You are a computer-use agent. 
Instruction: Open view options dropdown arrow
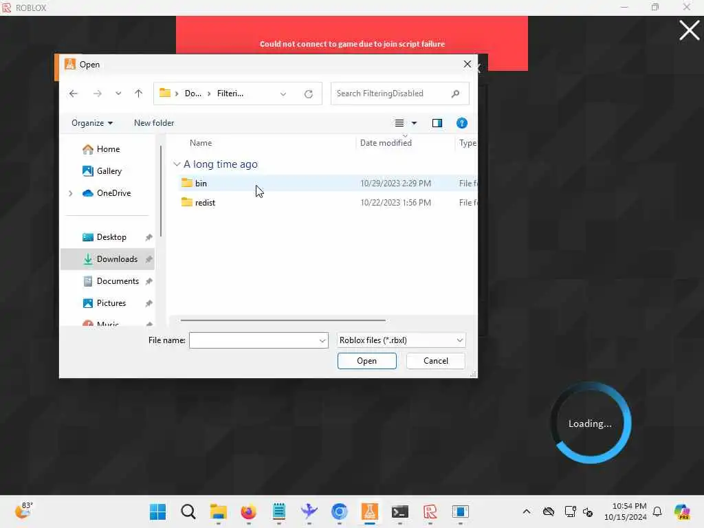tap(414, 123)
